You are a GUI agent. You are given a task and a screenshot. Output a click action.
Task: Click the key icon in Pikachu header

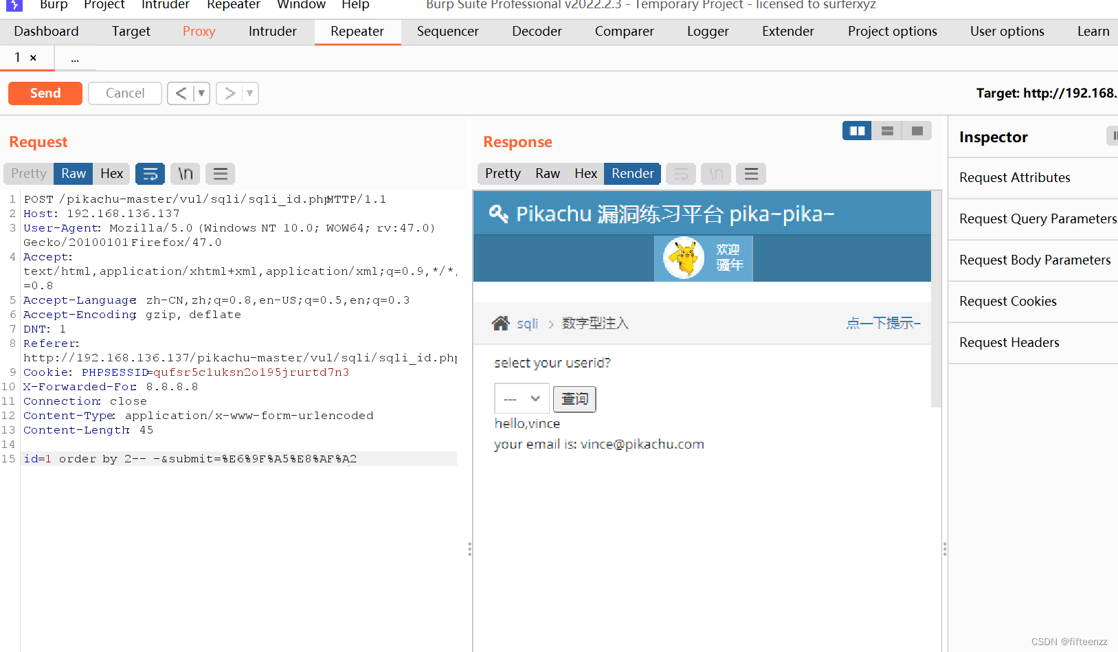click(498, 214)
